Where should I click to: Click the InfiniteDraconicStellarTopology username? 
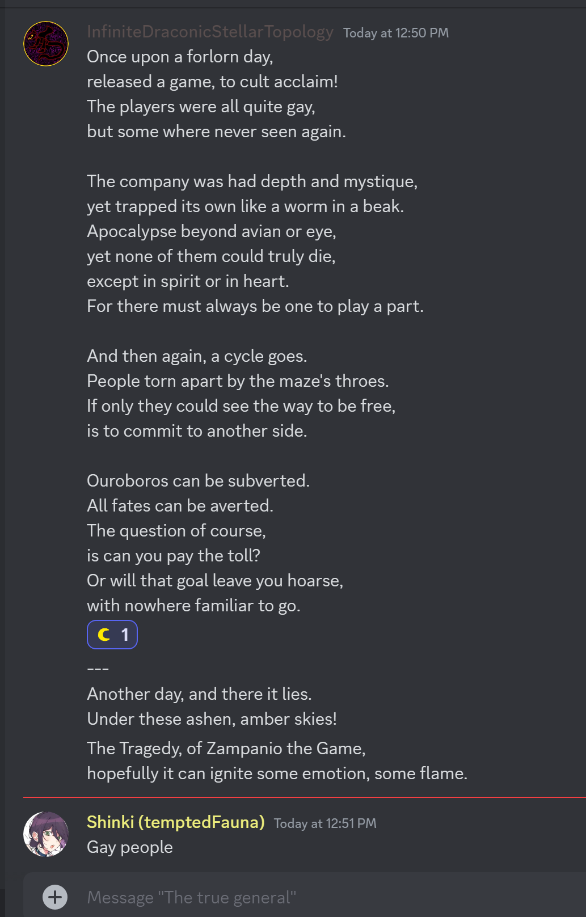pos(210,32)
